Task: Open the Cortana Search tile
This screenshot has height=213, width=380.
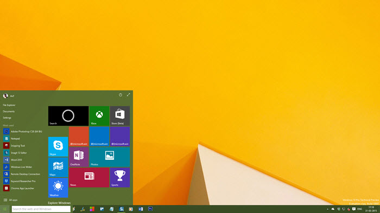Action: coord(68,116)
